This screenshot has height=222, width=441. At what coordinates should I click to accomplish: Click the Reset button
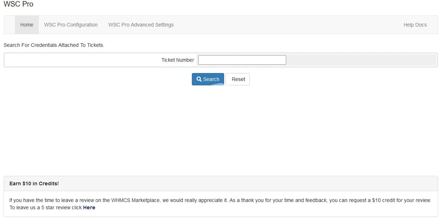click(238, 79)
